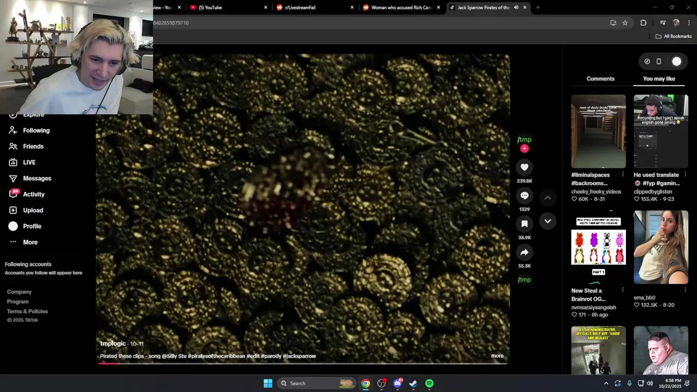
Task: Save video with the bookmark icon
Action: (x=524, y=224)
